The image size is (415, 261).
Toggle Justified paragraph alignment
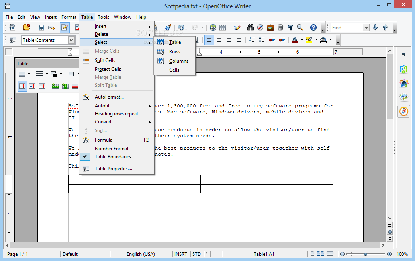pos(239,40)
